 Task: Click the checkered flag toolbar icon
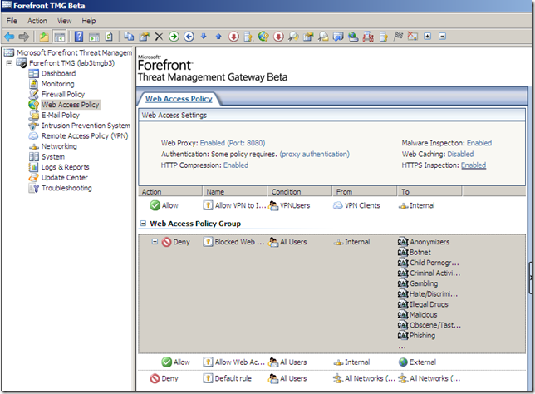pyautogui.click(x=398, y=37)
